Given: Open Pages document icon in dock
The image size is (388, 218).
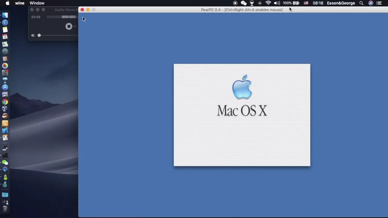Looking at the screenshot, I should click(5, 138).
